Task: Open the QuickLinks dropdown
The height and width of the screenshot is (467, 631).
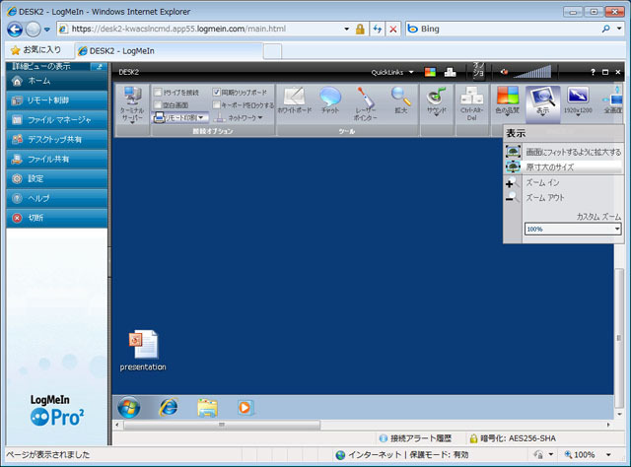Action: pos(392,72)
